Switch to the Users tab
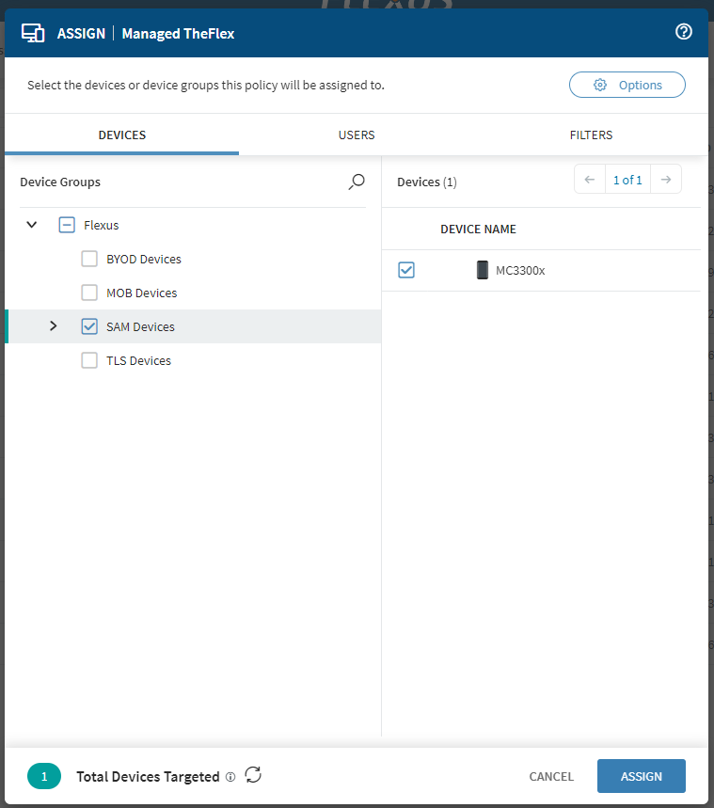 click(357, 135)
